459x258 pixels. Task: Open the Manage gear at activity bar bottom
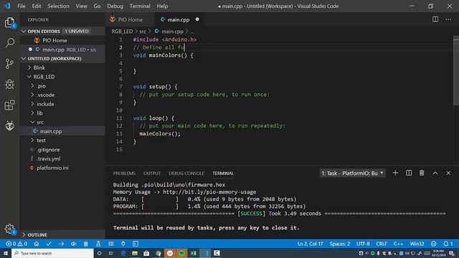click(x=9, y=229)
